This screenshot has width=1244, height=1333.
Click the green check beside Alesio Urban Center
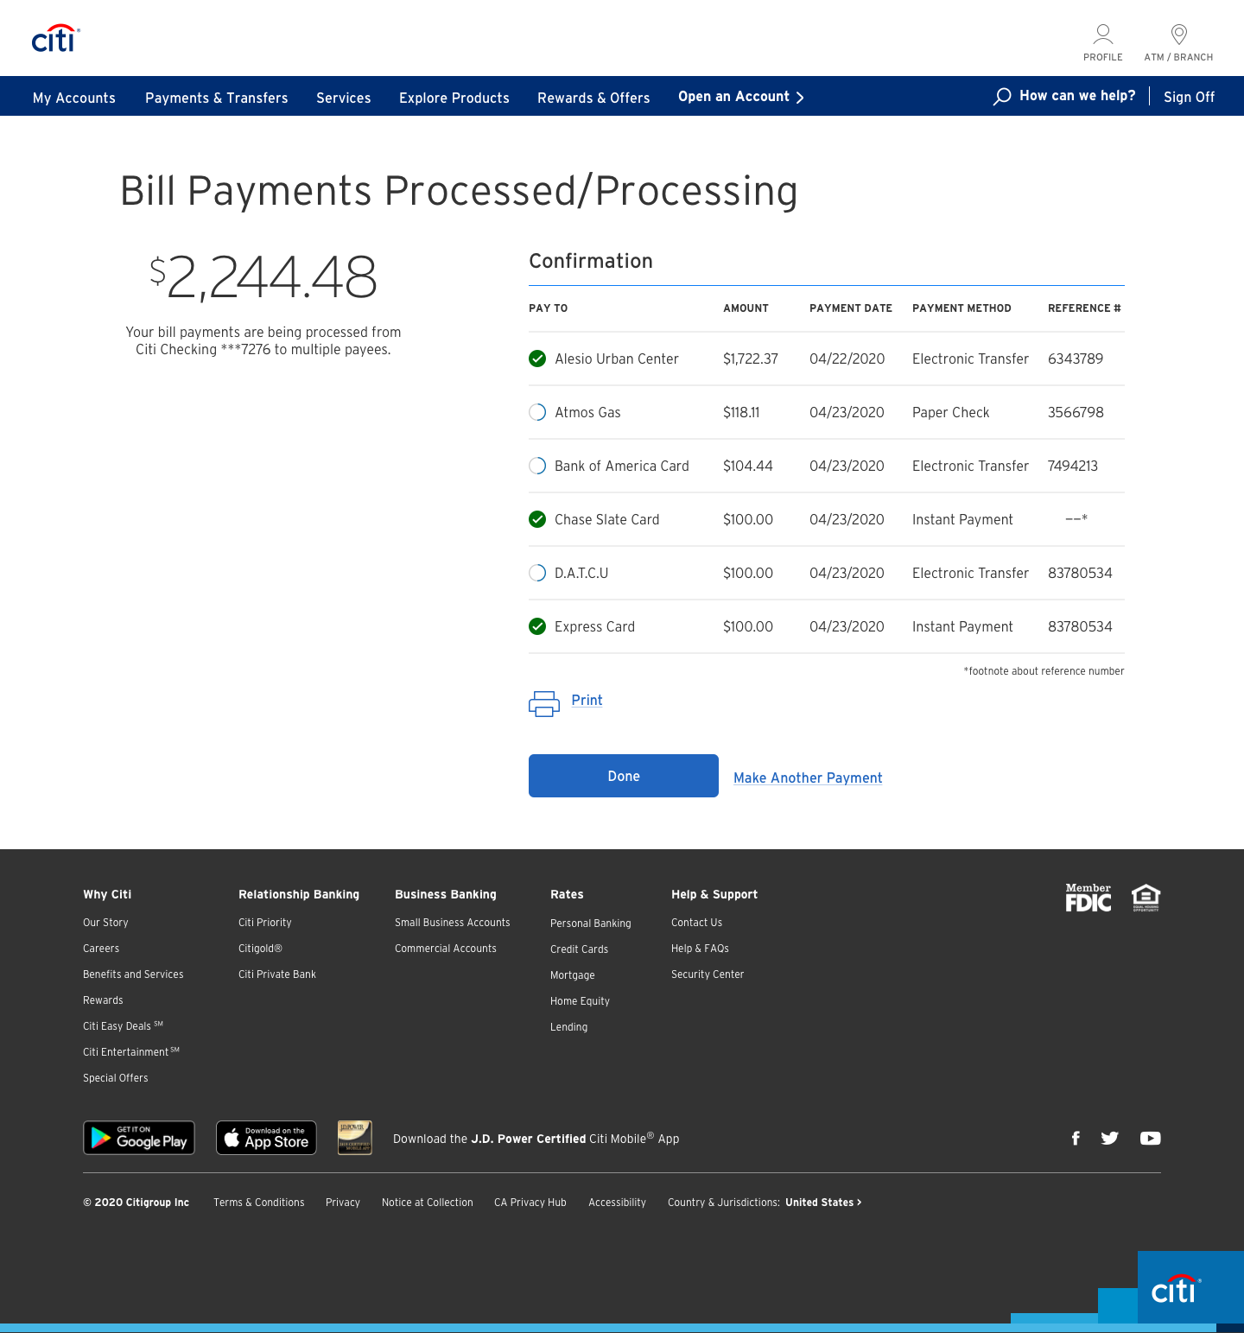(537, 359)
